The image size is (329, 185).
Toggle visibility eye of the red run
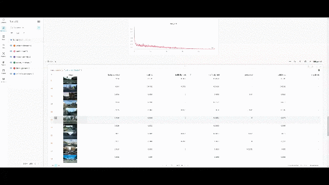[11, 68]
